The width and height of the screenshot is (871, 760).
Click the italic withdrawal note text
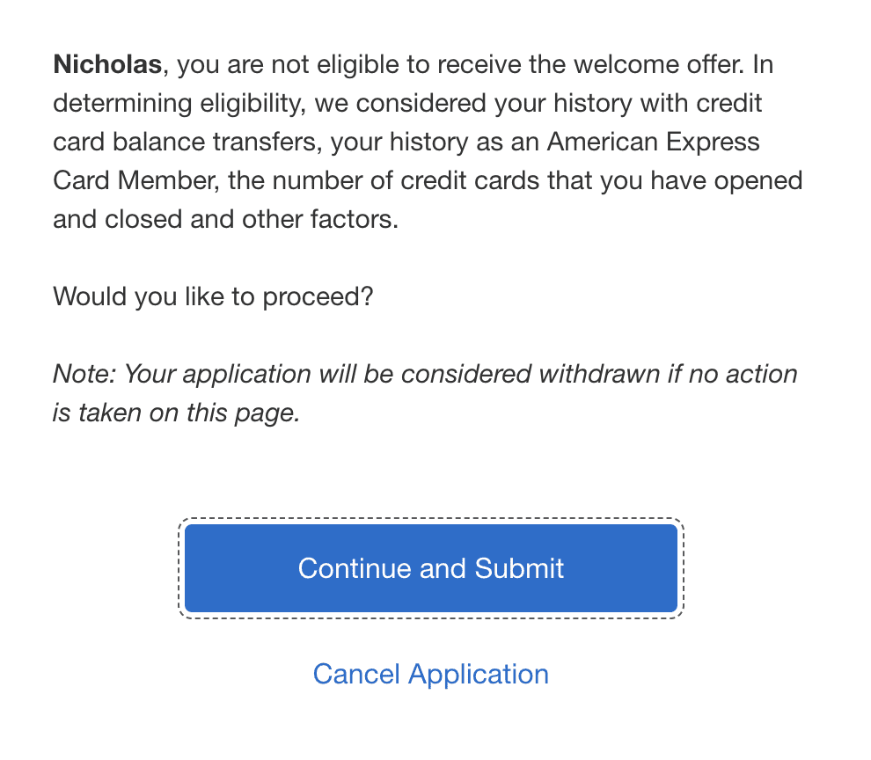[x=422, y=392]
